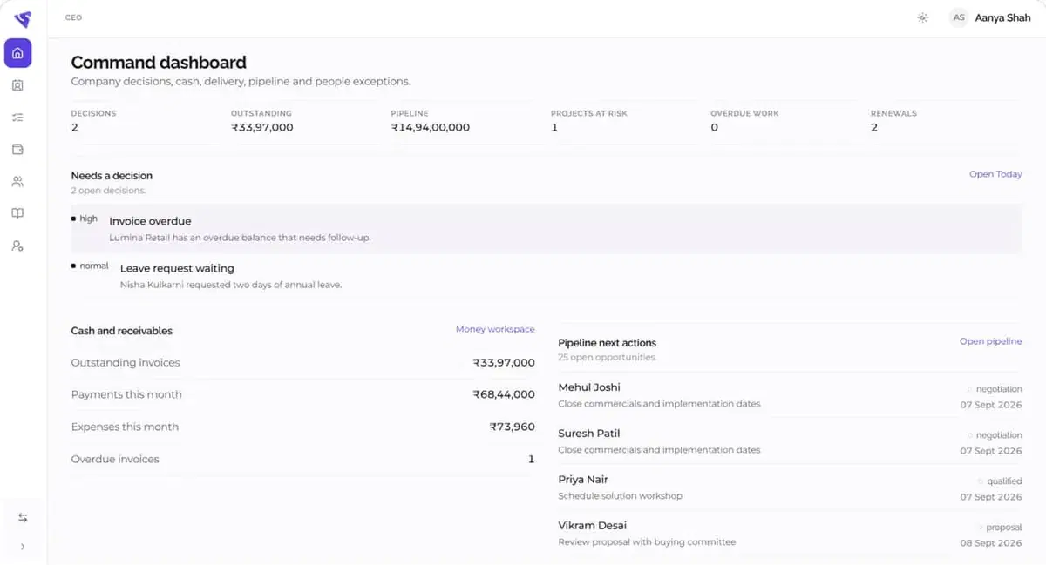Click the Expenses this month row
1046x565 pixels.
tap(302, 427)
